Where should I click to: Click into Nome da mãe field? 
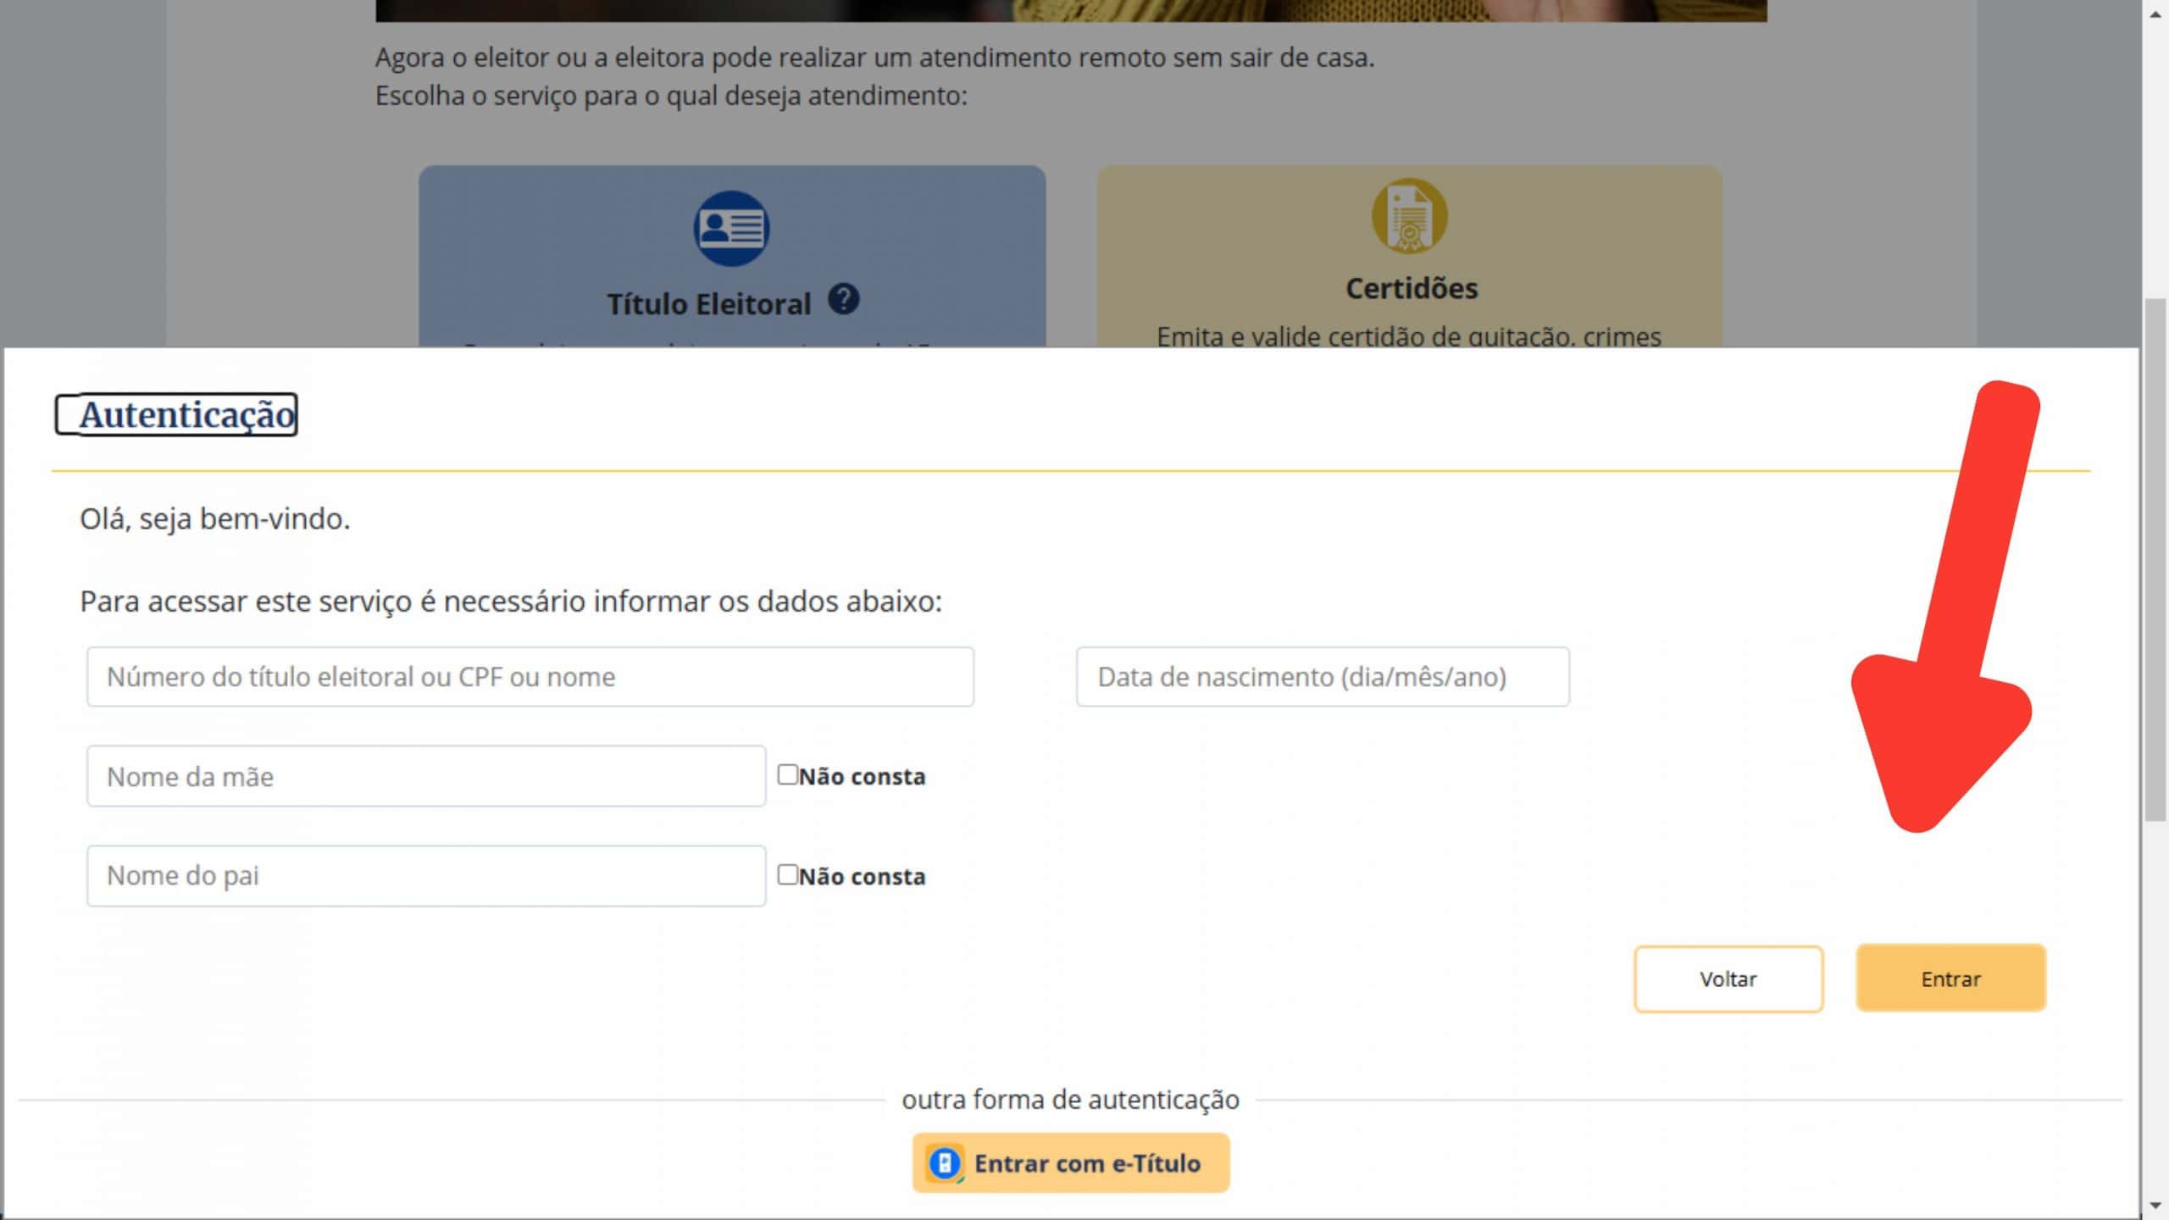(425, 776)
